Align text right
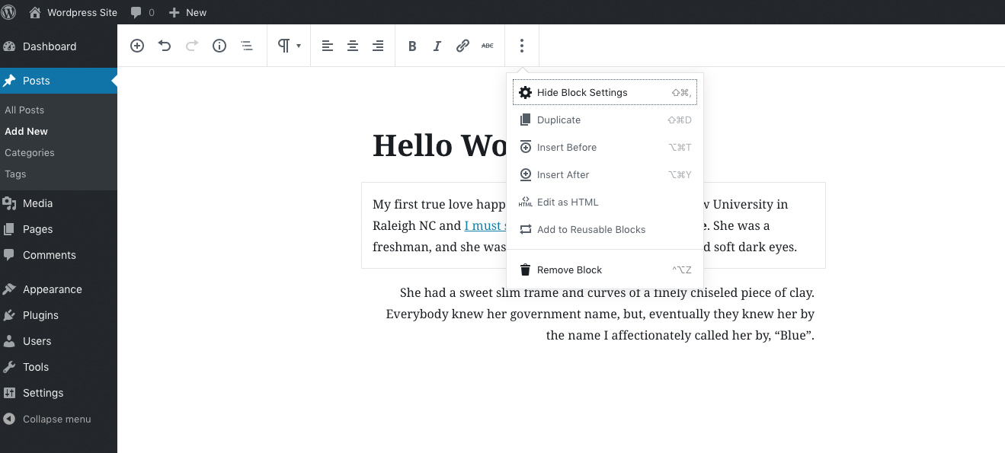The image size is (1005, 453). click(x=378, y=46)
